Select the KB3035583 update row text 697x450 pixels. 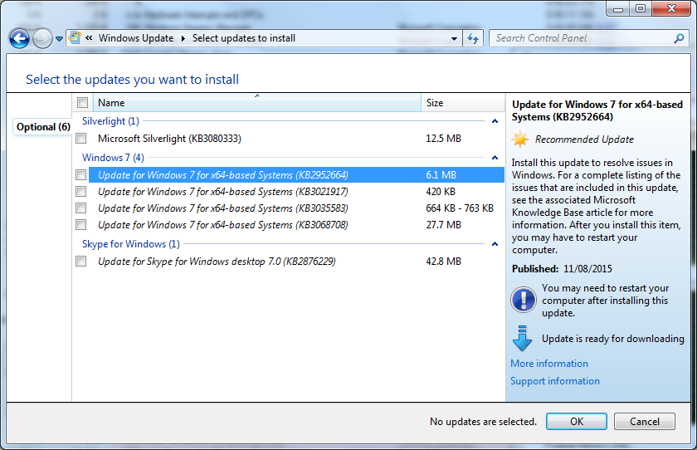tap(222, 208)
